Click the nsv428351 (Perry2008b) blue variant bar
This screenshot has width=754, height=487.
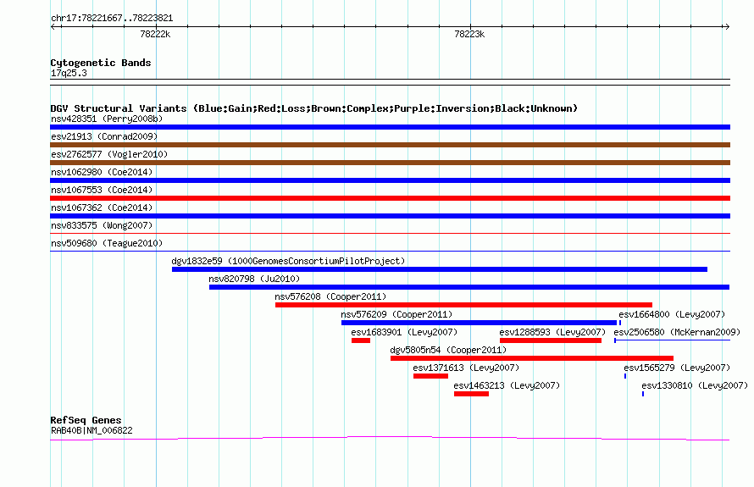pos(390,127)
